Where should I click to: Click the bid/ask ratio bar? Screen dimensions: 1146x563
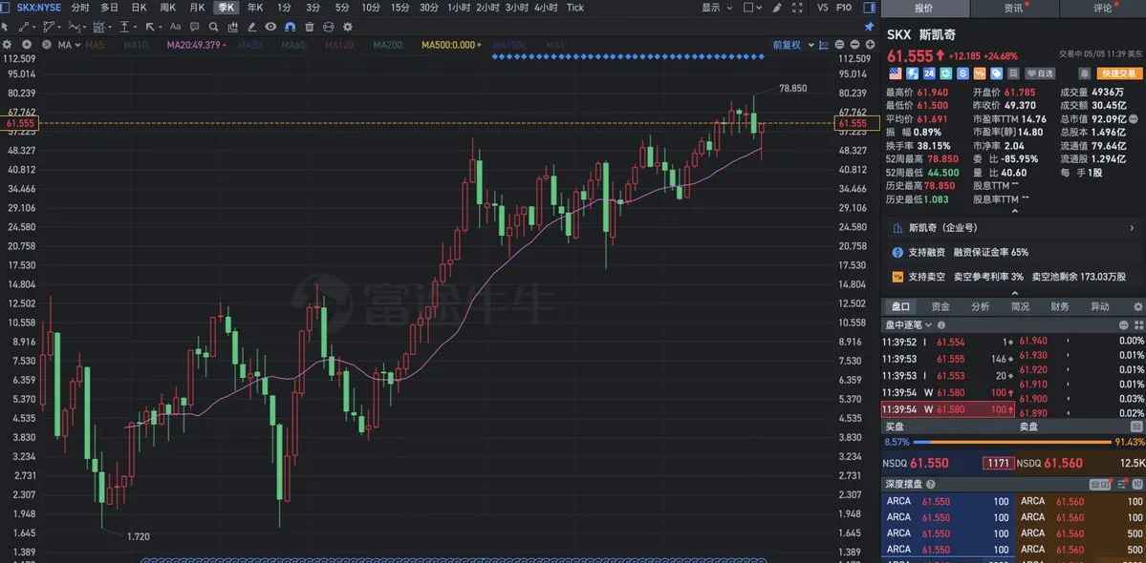point(1013,442)
